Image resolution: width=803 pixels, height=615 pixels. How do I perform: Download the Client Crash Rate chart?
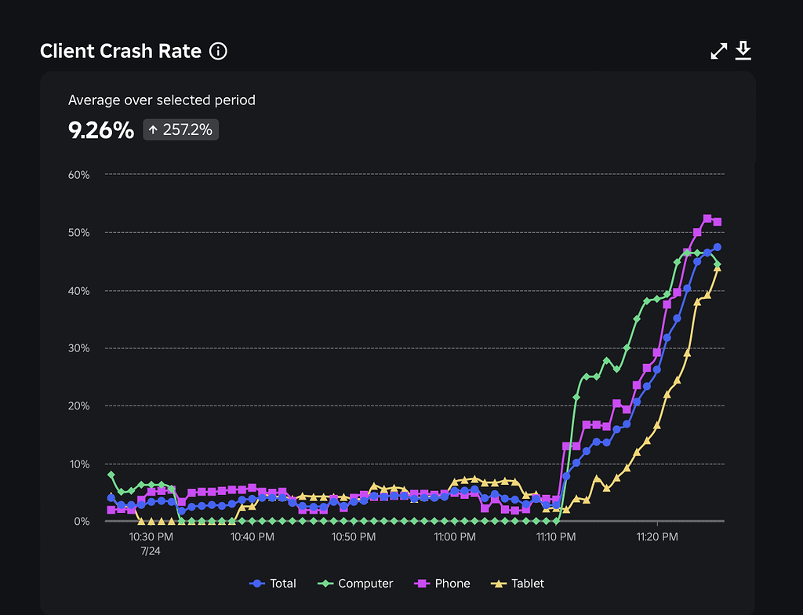[743, 52]
